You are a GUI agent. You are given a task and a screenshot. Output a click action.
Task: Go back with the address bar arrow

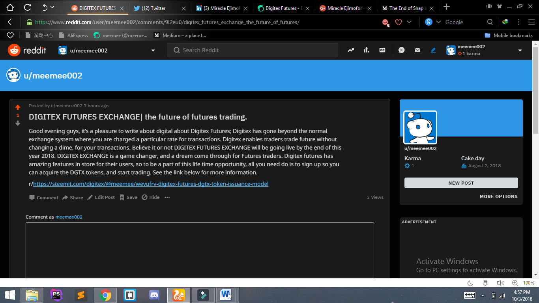[x=10, y=22]
